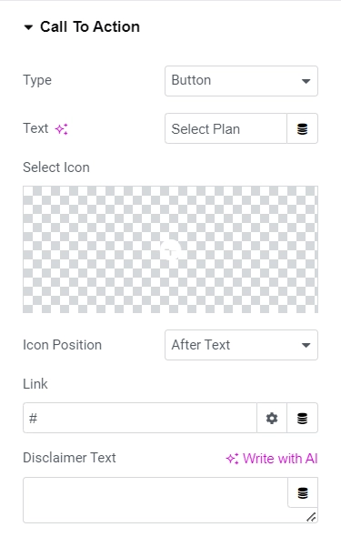Open link options gear icon

(272, 418)
